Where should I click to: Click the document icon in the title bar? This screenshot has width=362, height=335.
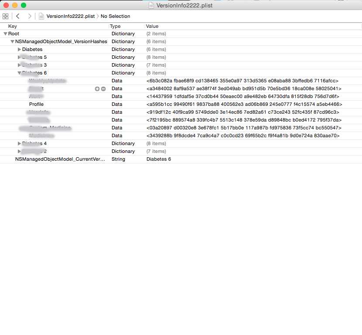151,5
